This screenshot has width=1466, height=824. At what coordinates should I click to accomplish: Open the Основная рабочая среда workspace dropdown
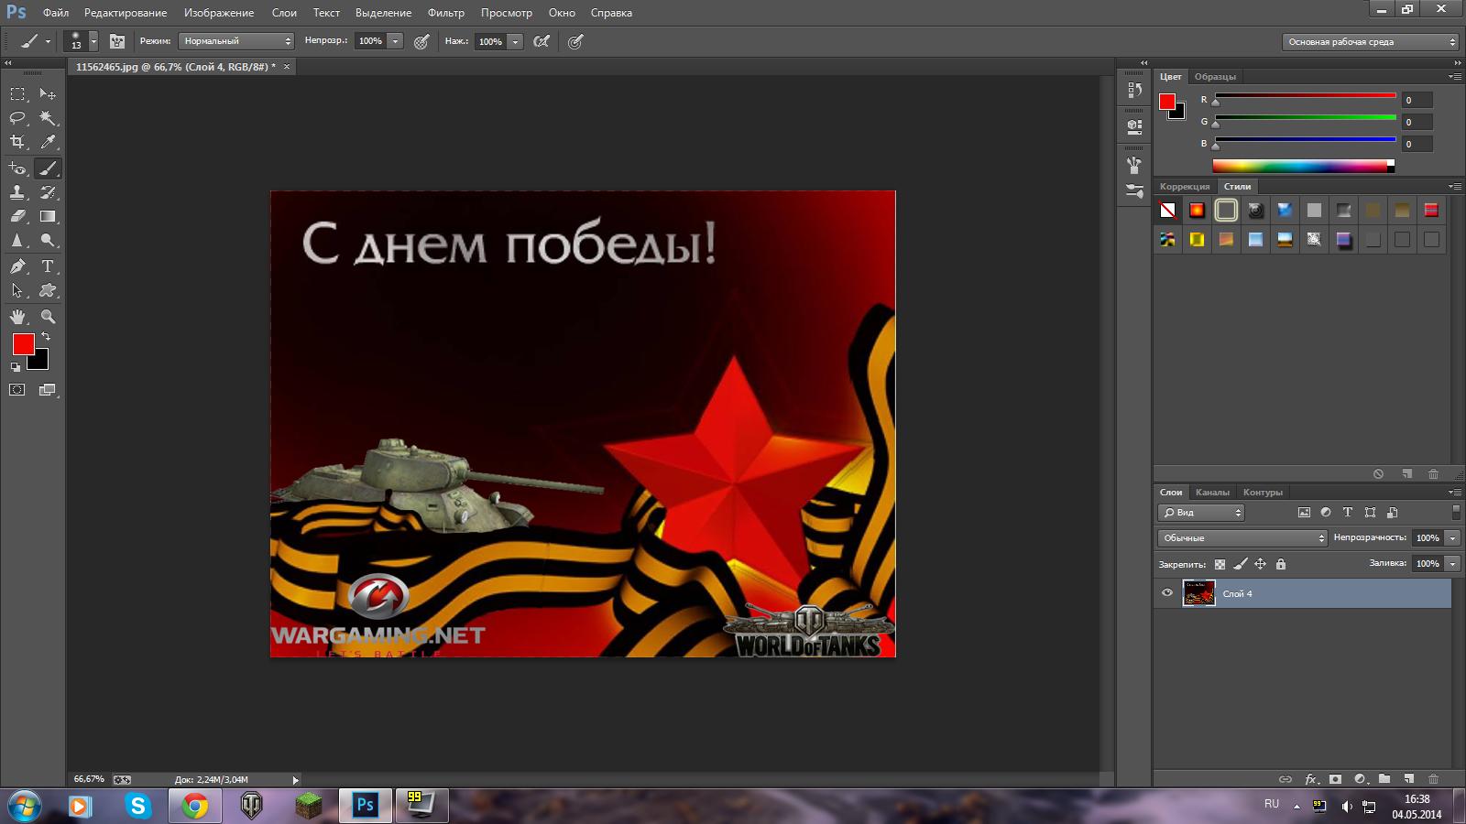coord(1370,42)
